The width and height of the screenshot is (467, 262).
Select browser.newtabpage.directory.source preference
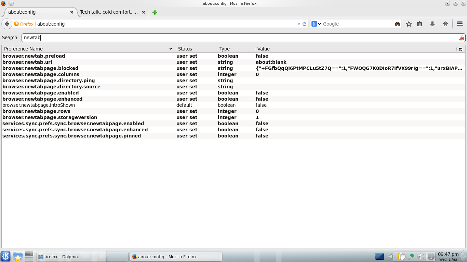tap(233, 87)
